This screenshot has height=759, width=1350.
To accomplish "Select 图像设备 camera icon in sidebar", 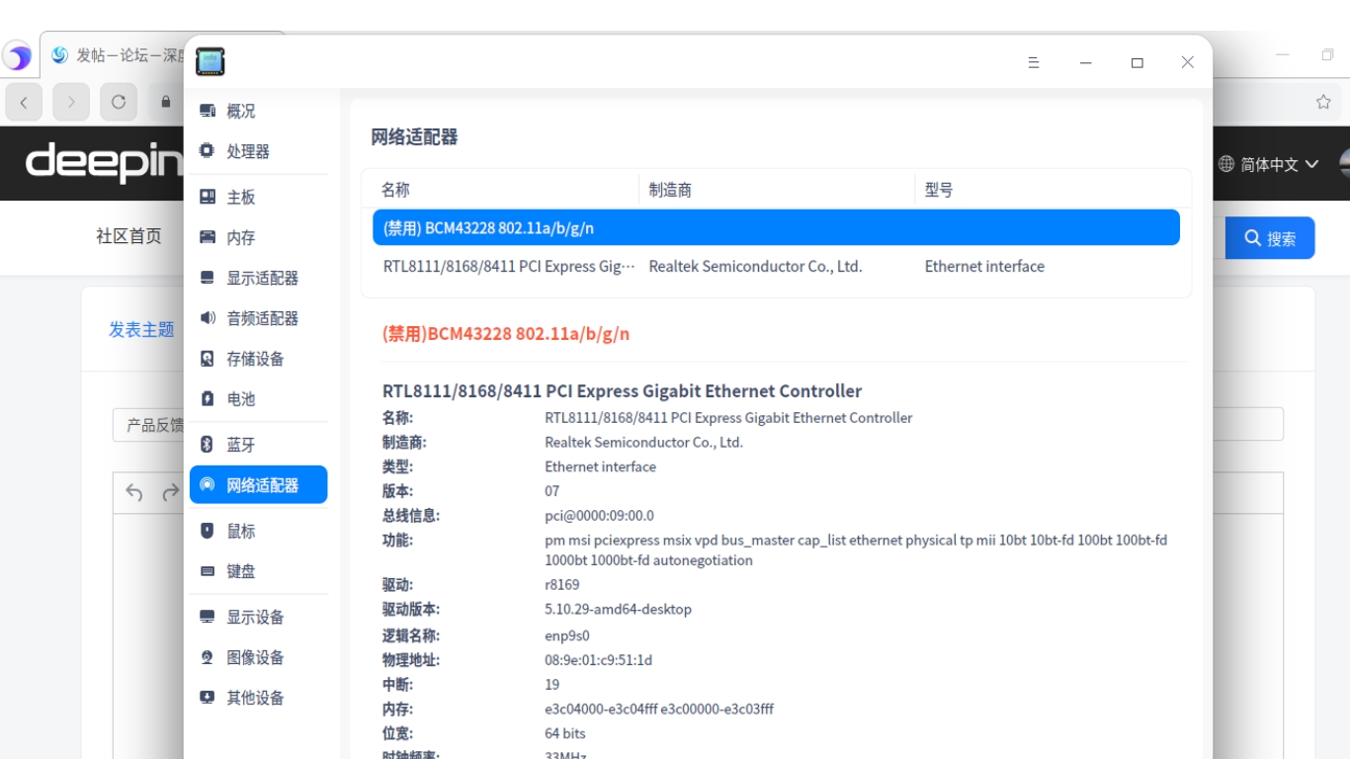I will (207, 657).
